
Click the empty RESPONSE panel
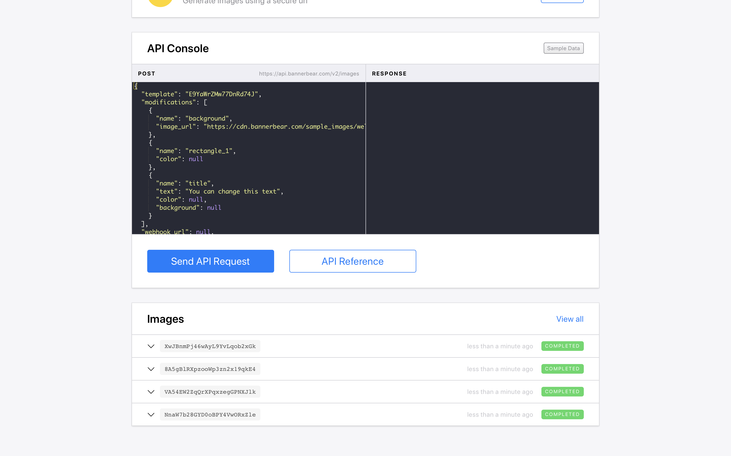coord(482,158)
